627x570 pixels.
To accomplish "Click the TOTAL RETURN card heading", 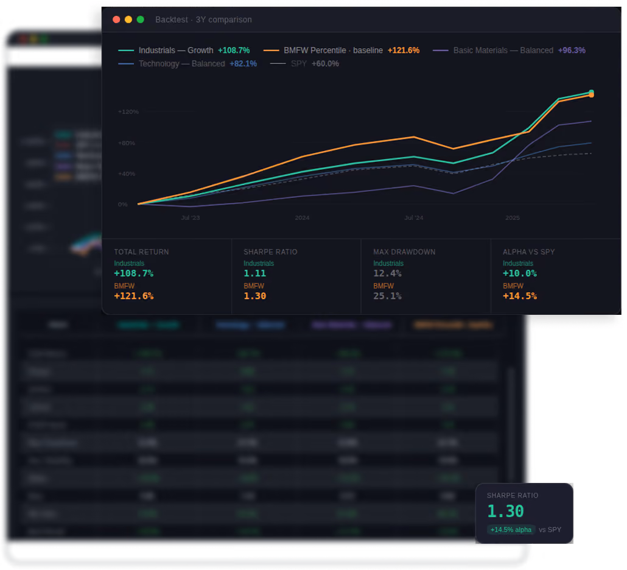I will click(142, 252).
